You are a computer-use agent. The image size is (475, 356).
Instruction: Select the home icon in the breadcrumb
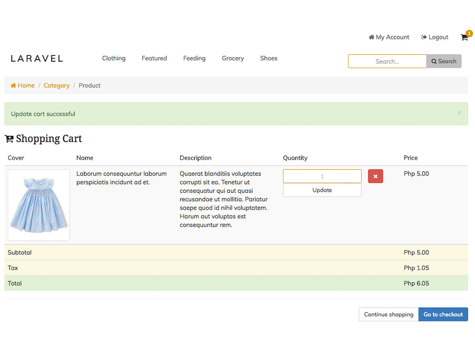point(12,85)
